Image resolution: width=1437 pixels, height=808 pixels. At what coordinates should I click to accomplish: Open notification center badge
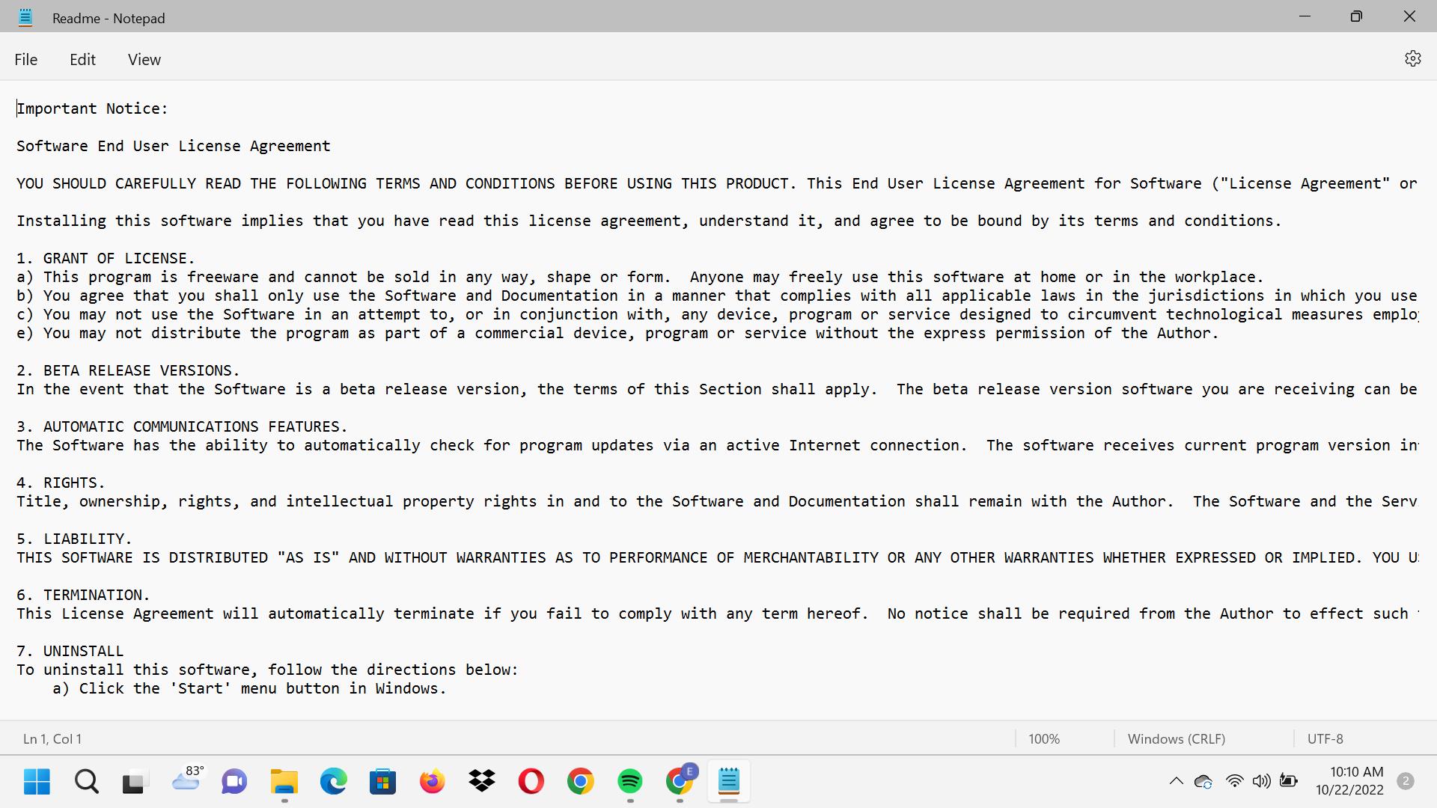click(x=1406, y=781)
